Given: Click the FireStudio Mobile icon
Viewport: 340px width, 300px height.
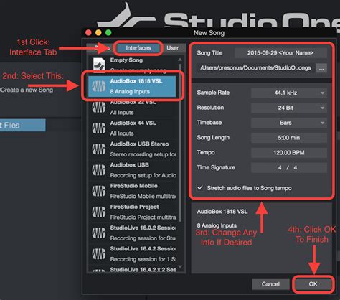Looking at the screenshot, I should coord(99,191).
